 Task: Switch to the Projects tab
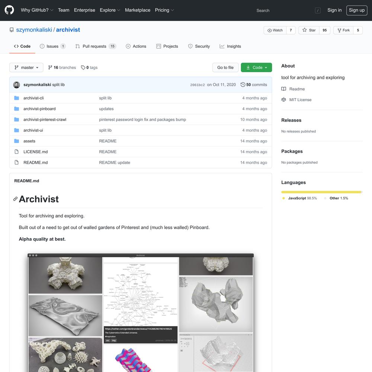(167, 46)
